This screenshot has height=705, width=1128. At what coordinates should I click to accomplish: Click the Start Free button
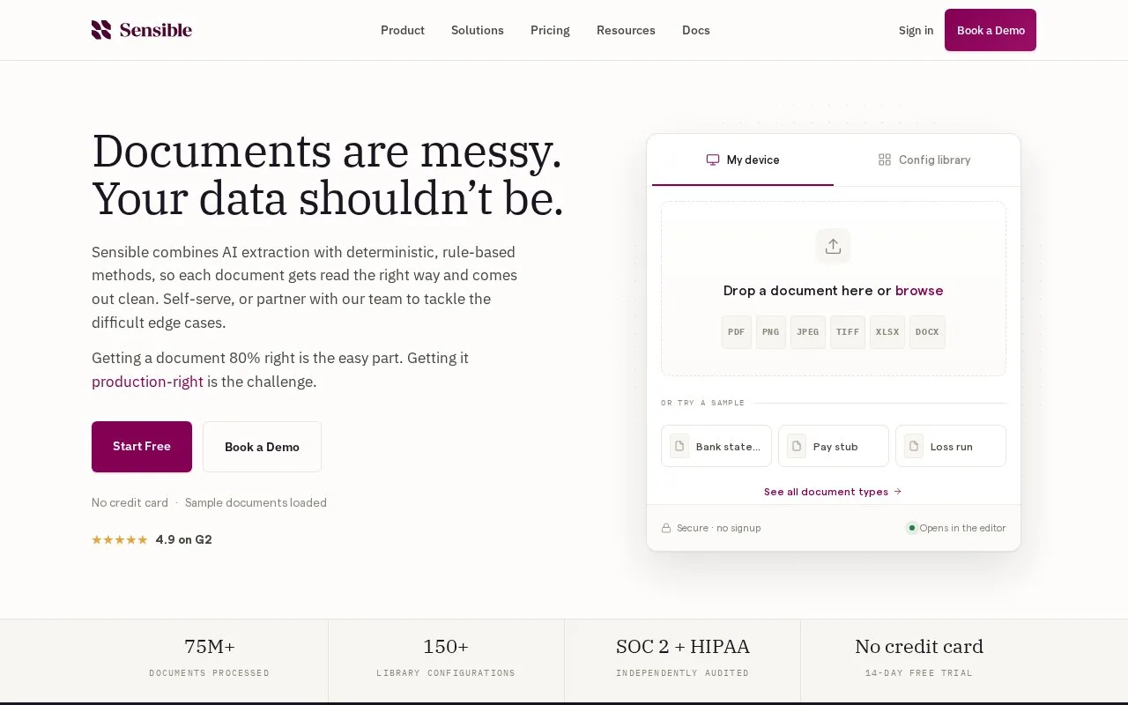pos(142,447)
